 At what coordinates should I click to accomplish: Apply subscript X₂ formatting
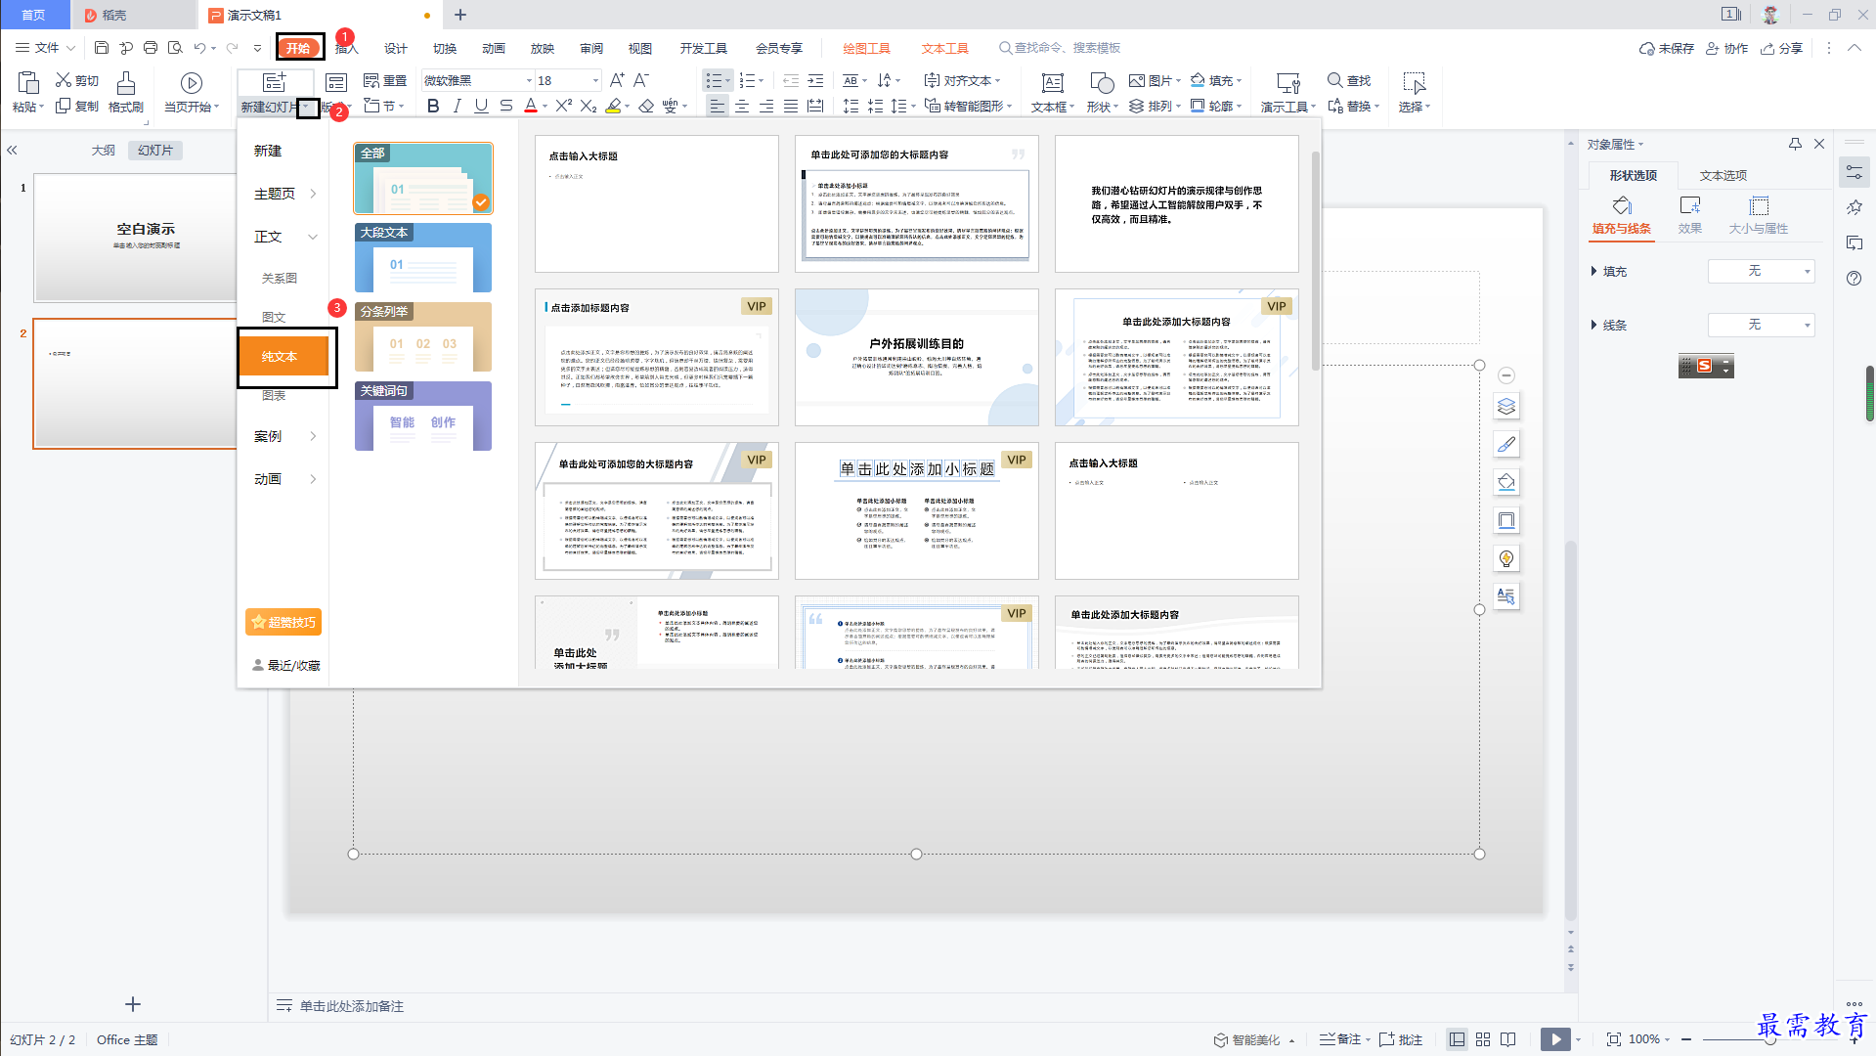(589, 106)
